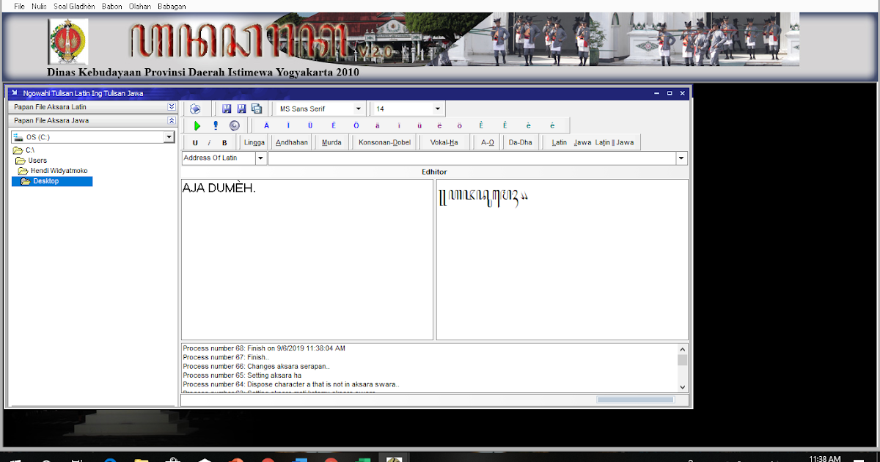Insert lowercase ï character
Viewport: 880px width, 462px height.
398,125
